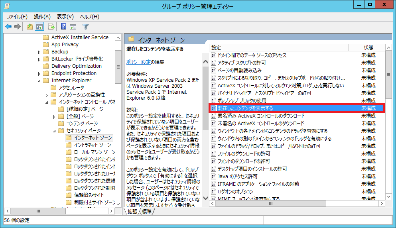Click the tree pane scroll down arrow

118,204
